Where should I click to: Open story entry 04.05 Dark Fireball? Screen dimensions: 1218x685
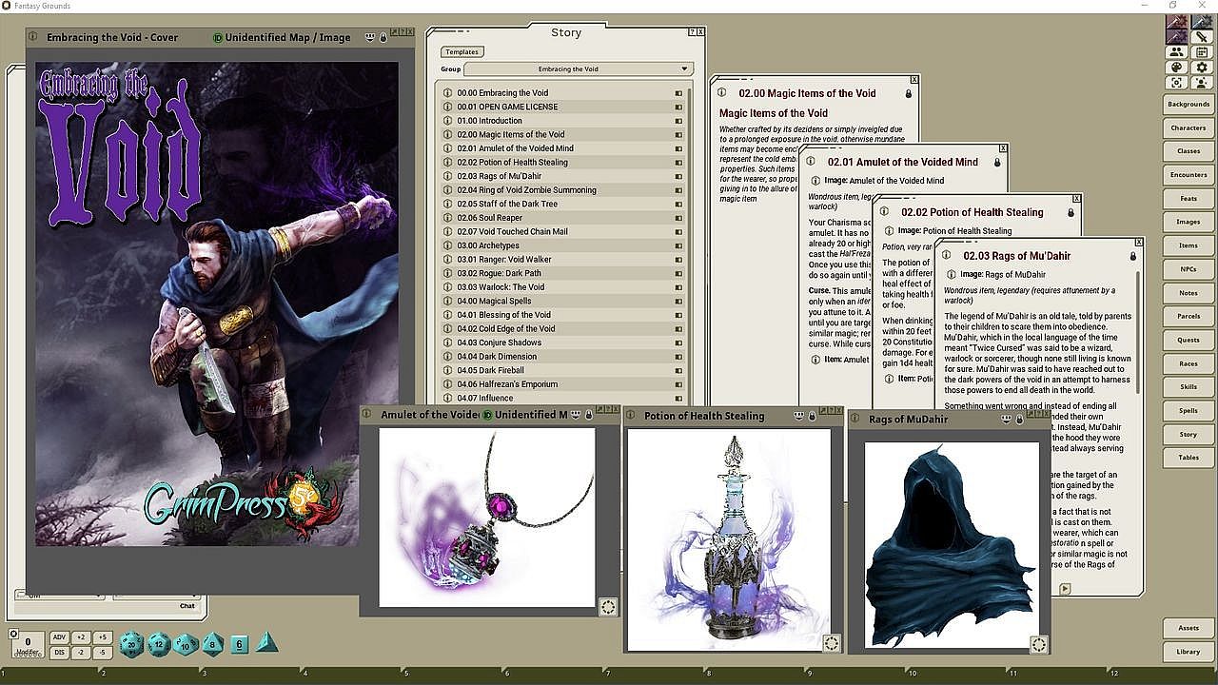pyautogui.click(x=490, y=370)
